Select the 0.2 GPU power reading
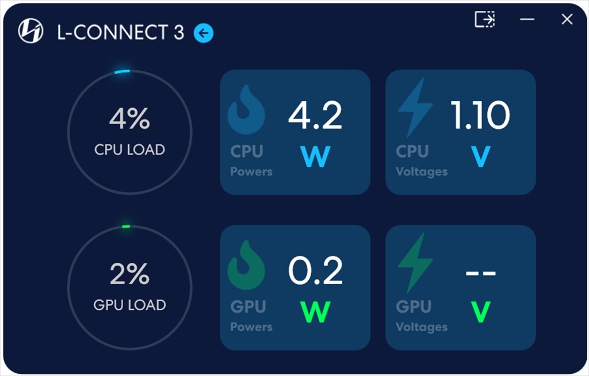This screenshot has width=589, height=376. click(x=315, y=271)
